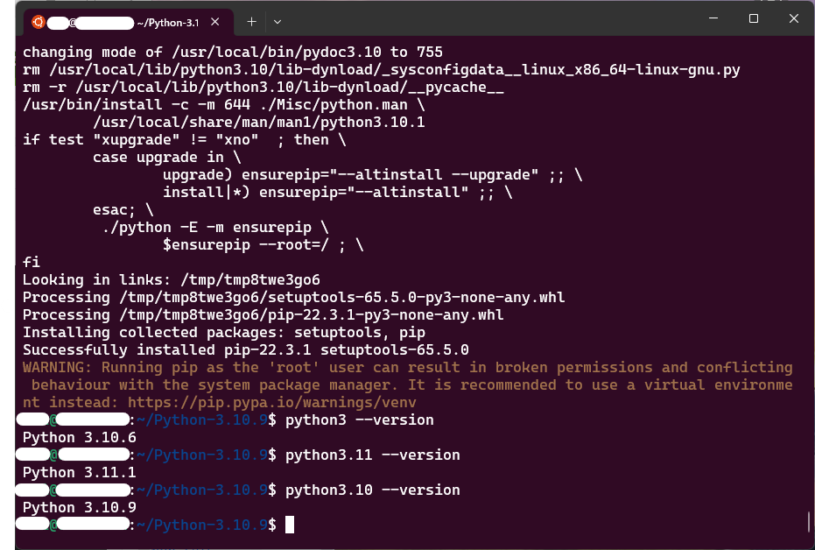Click the Python 3.10.6 version output
This screenshot has width=815, height=550.
pos(78,437)
